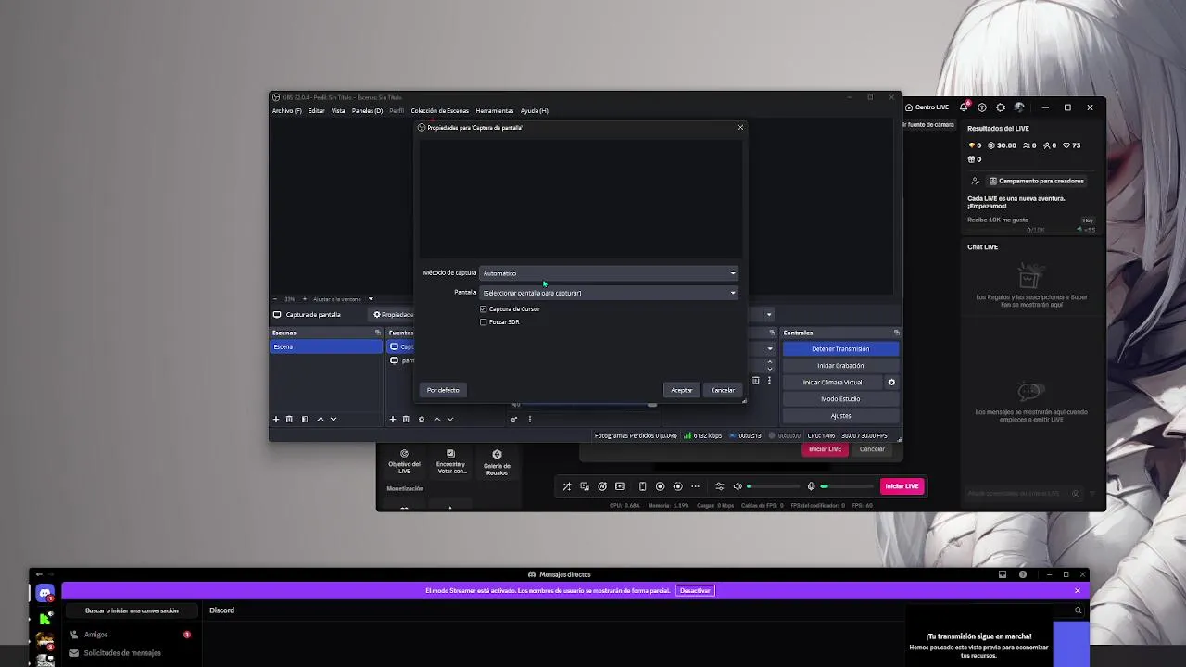Click Centro LIVE in TikTok Studio
Viewport: 1186px width, 667px height.
[927, 107]
